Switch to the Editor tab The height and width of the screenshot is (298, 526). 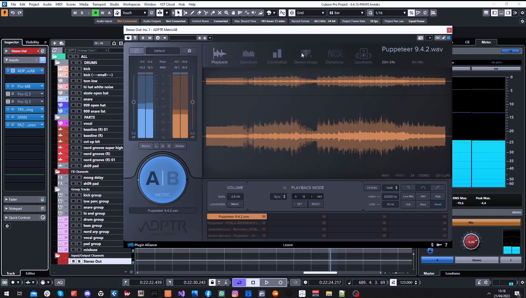tap(30, 273)
